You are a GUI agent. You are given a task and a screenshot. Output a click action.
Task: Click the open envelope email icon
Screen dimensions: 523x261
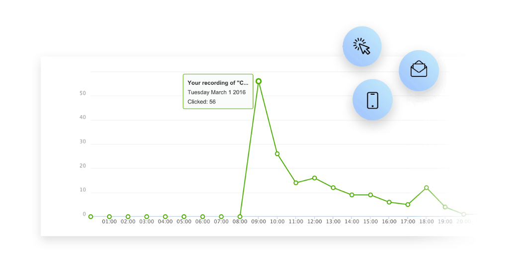[419, 70]
